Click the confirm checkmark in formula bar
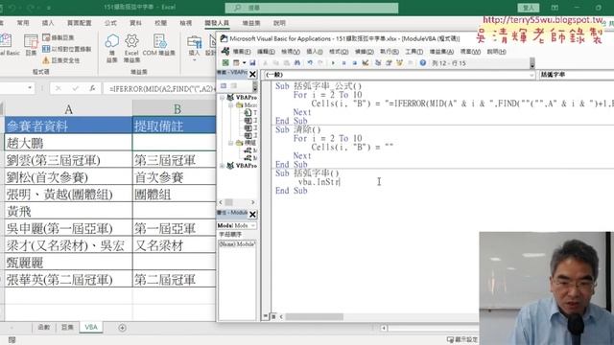 tap(75, 89)
